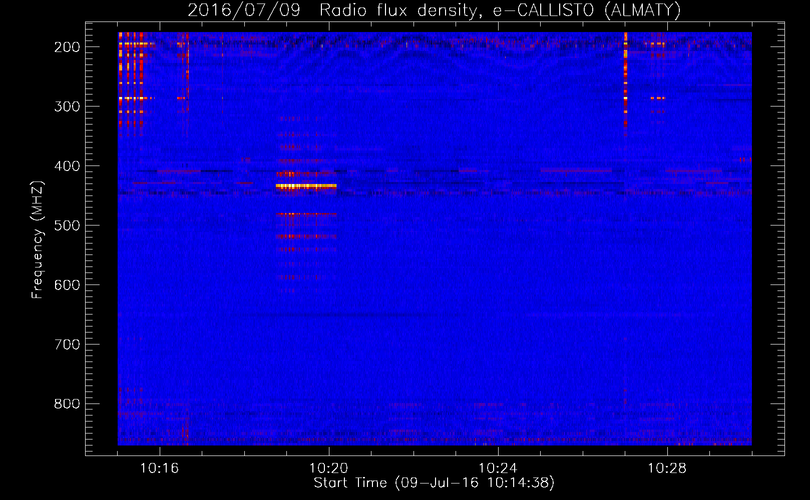
Task: Click the 10:16 time tick label
Action: pyautogui.click(x=160, y=468)
